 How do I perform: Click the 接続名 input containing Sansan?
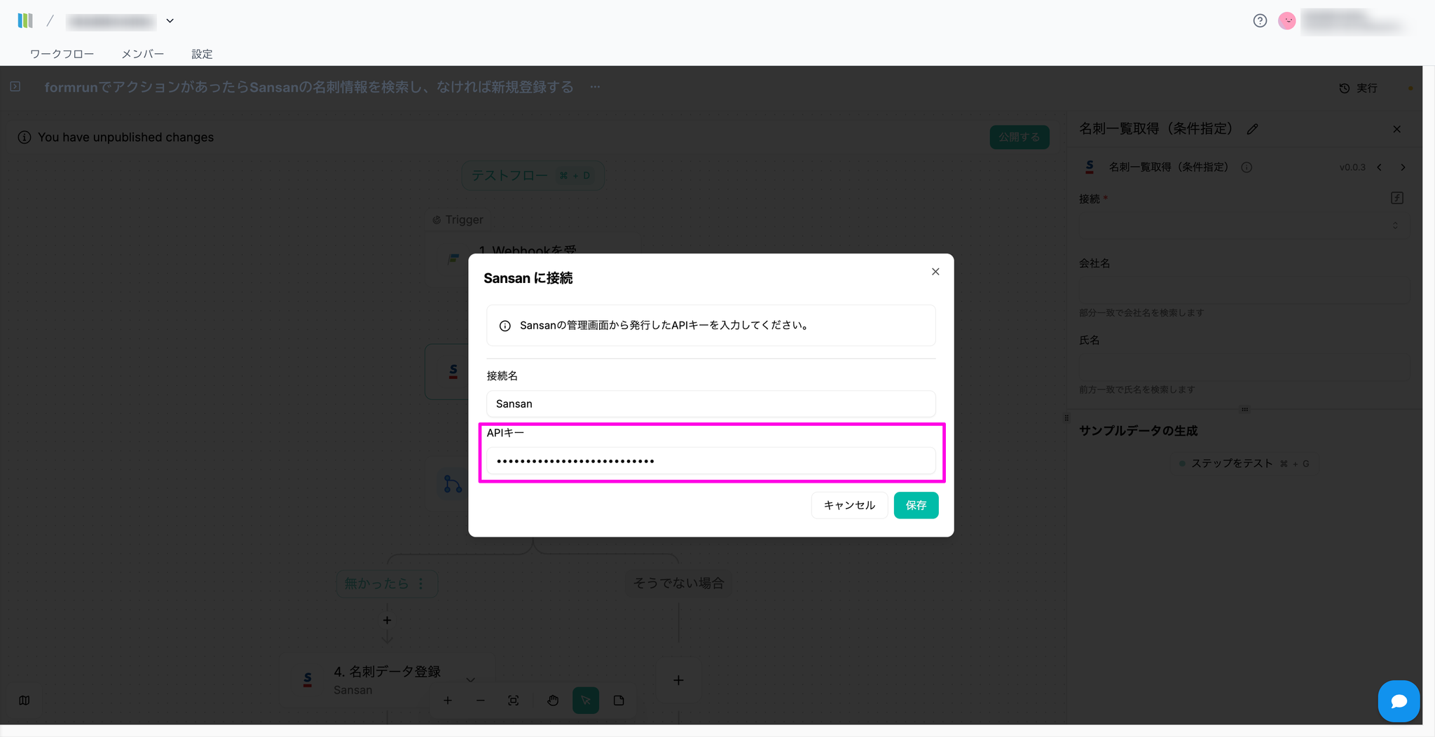[710, 404]
